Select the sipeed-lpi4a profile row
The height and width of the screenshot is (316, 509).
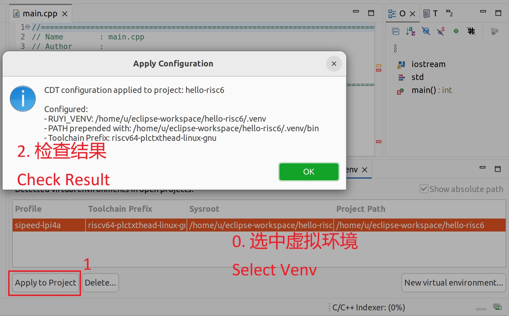(x=38, y=225)
